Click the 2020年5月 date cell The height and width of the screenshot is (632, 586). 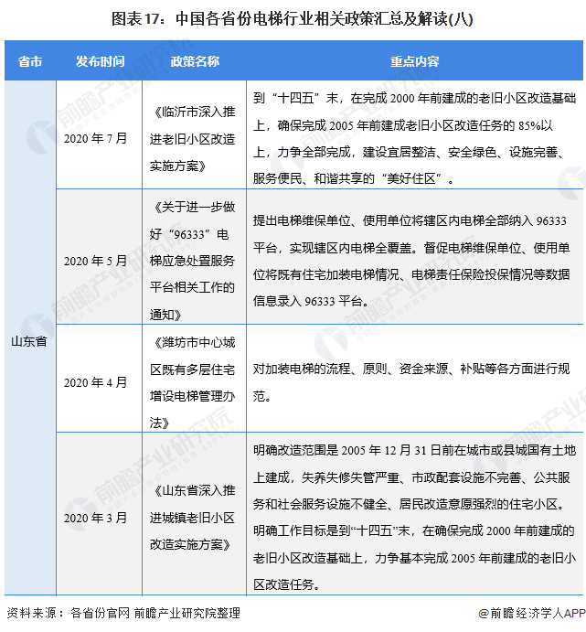pyautogui.click(x=96, y=261)
